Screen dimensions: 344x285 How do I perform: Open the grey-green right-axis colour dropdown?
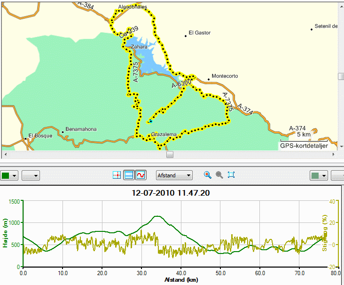[x=319, y=175]
